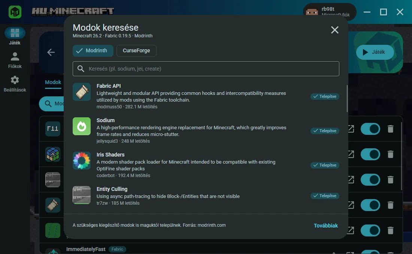Click the rb98t player avatar

pos(312,12)
